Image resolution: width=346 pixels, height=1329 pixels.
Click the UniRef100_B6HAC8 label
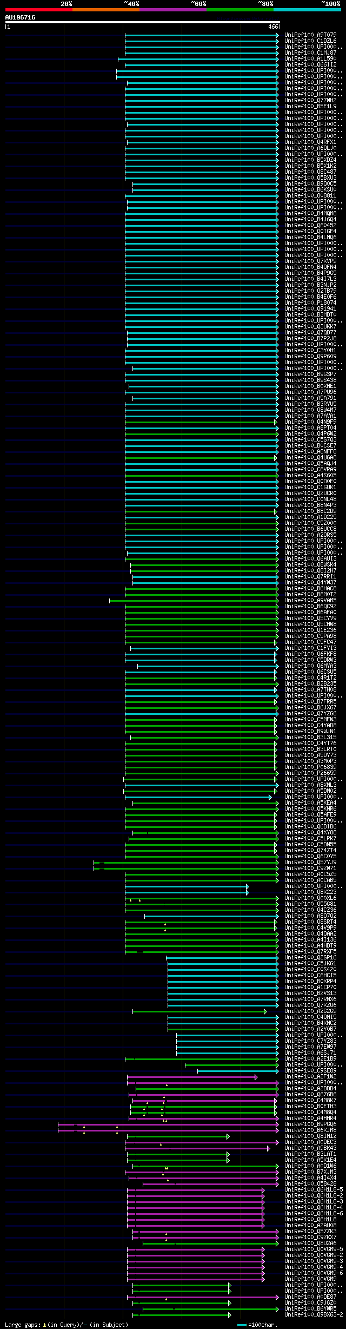coord(310,588)
